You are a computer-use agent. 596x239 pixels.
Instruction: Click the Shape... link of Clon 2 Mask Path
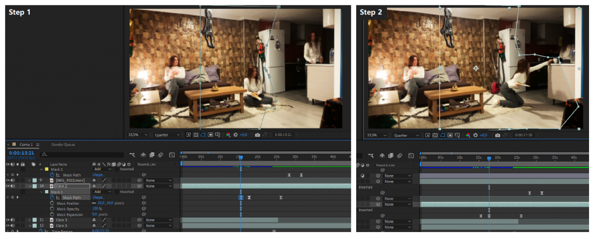click(x=98, y=198)
